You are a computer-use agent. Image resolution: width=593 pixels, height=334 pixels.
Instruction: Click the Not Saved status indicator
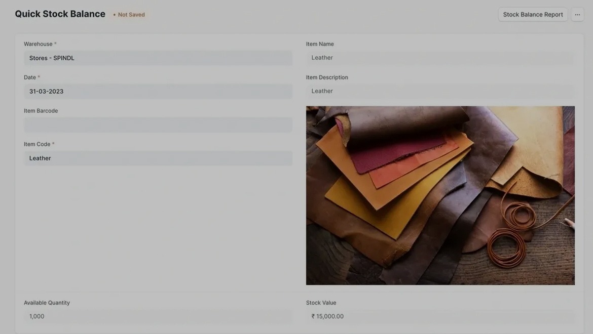pyautogui.click(x=129, y=15)
